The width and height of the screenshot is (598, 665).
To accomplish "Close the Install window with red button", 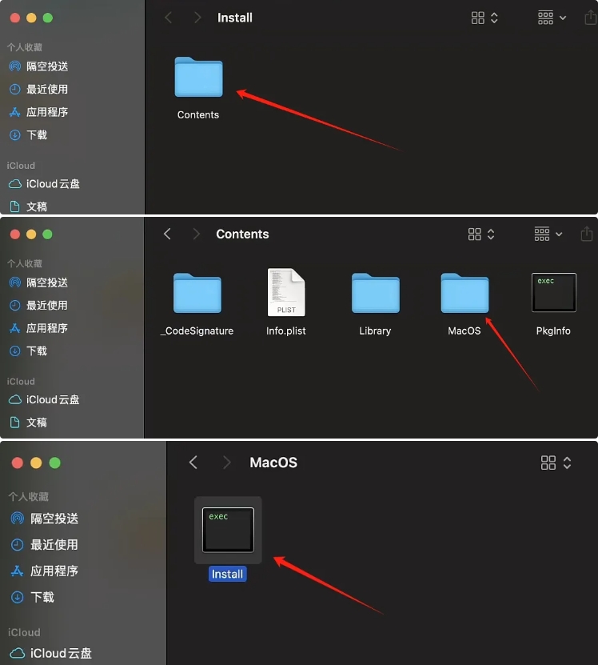I will tap(15, 18).
